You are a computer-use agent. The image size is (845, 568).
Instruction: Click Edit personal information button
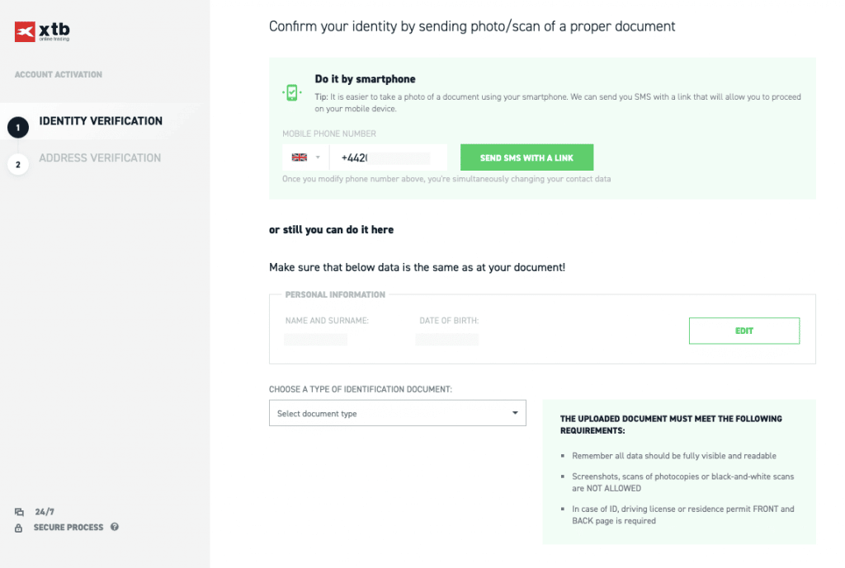point(744,331)
